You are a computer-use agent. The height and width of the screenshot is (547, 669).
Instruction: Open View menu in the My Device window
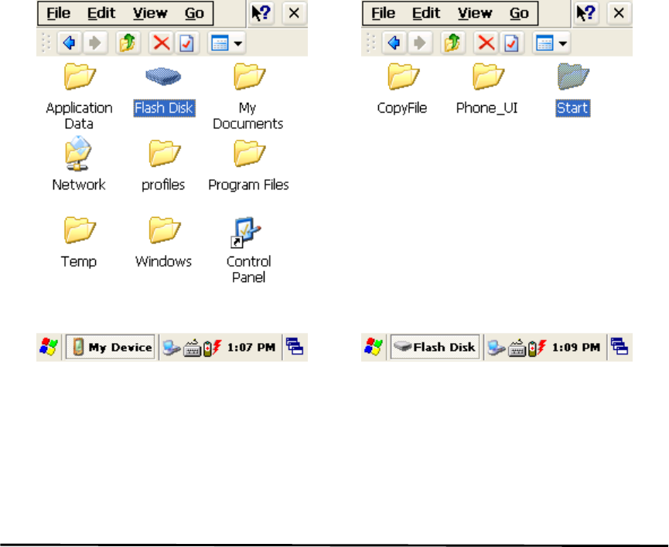(150, 13)
